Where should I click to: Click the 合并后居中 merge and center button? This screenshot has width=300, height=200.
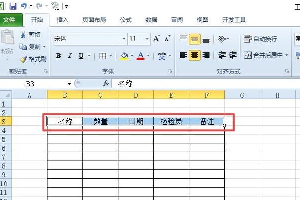pyautogui.click(x=263, y=55)
